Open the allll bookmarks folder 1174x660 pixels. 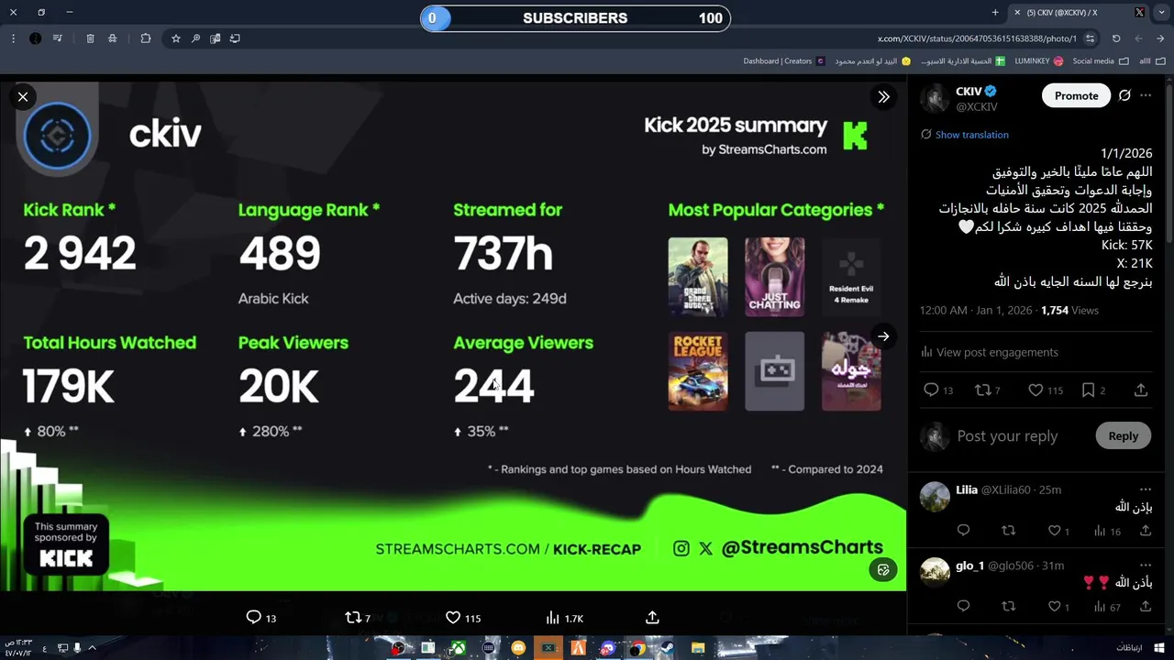pyautogui.click(x=1150, y=61)
